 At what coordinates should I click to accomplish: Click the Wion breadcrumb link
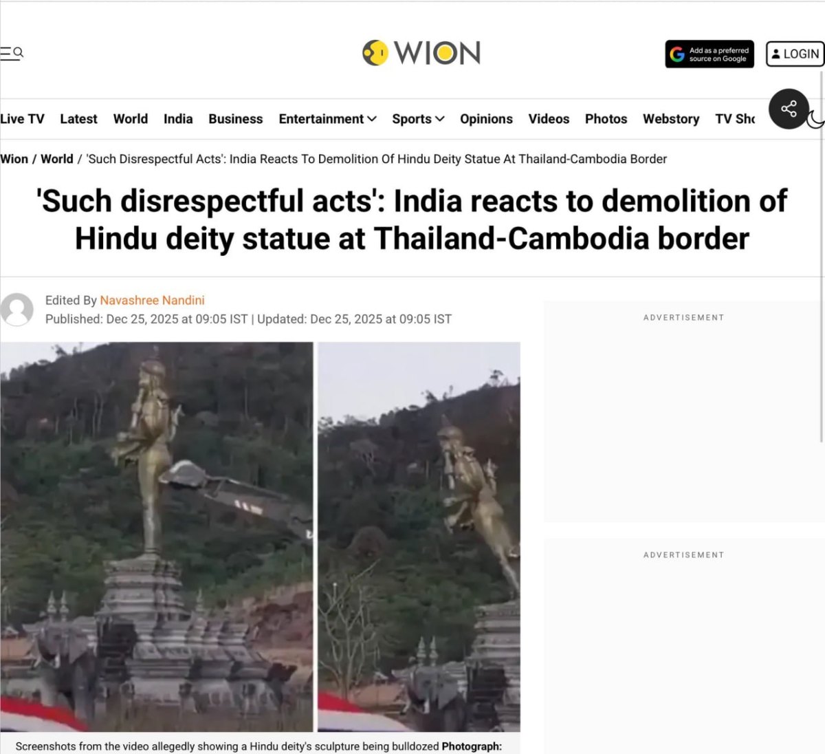tap(14, 159)
